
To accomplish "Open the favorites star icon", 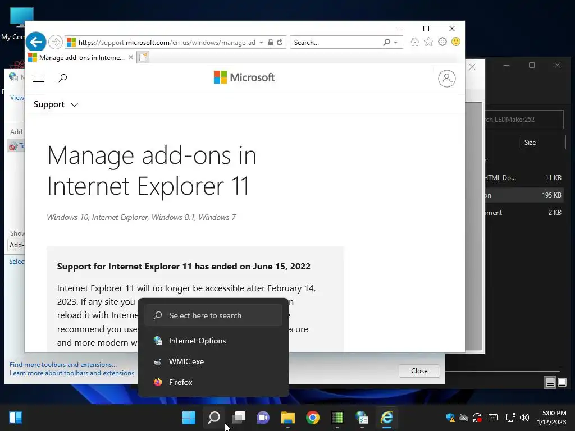I will [x=428, y=42].
